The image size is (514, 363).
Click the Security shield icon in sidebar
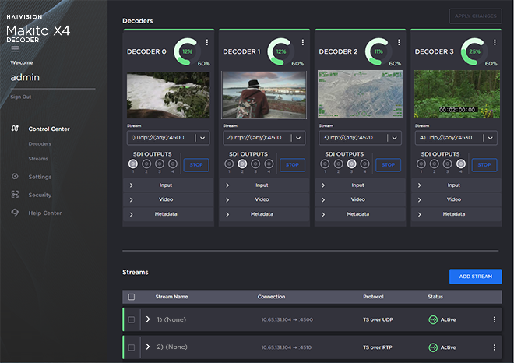[15, 195]
